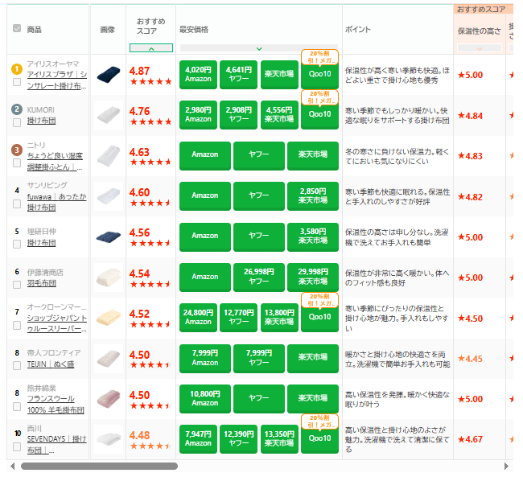Click the right arrow of horizontal scrollbar
This screenshot has width=523, height=477.
[506, 466]
